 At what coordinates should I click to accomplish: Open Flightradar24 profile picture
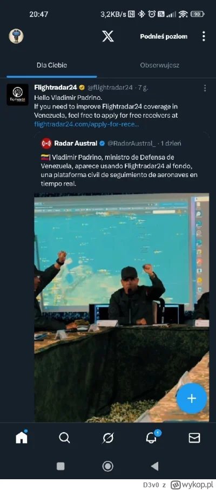[17, 94]
